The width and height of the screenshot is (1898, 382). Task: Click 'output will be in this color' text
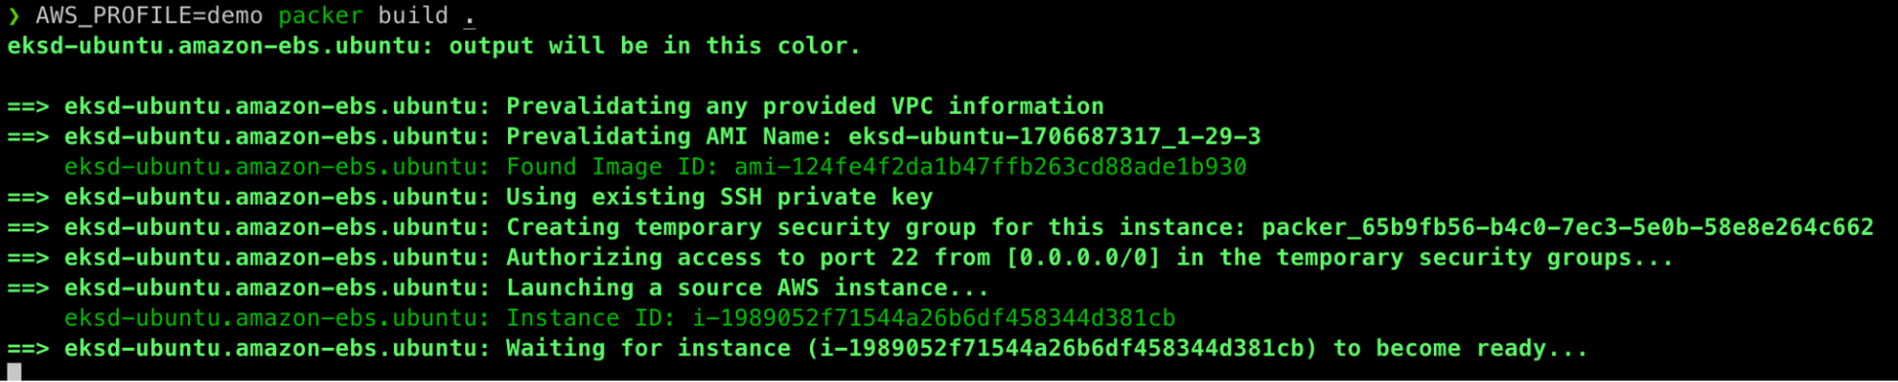tap(654, 45)
